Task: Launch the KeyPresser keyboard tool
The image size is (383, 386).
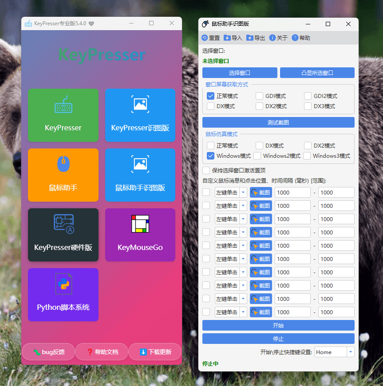Action: (63, 115)
